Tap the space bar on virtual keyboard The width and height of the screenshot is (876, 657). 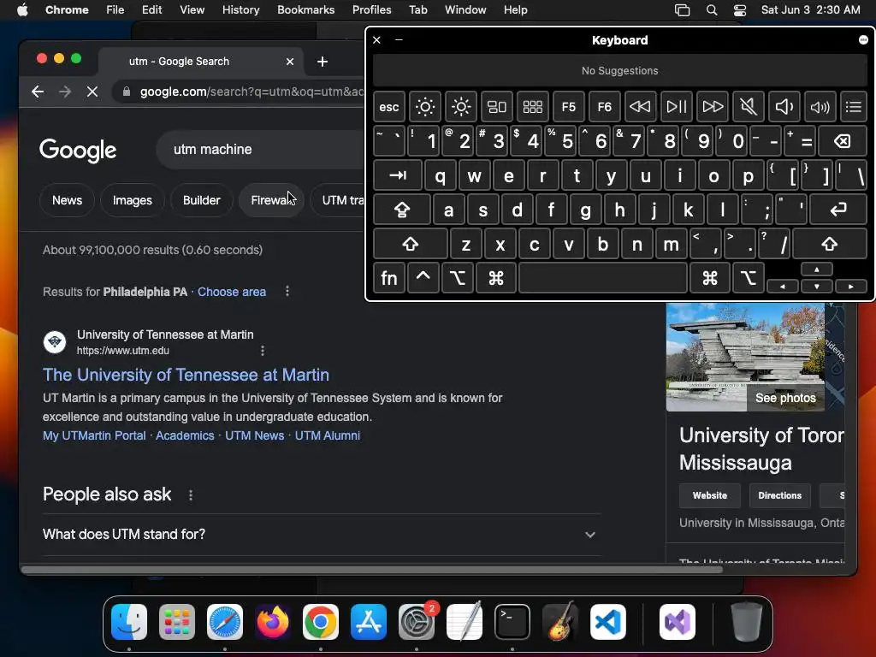603,278
